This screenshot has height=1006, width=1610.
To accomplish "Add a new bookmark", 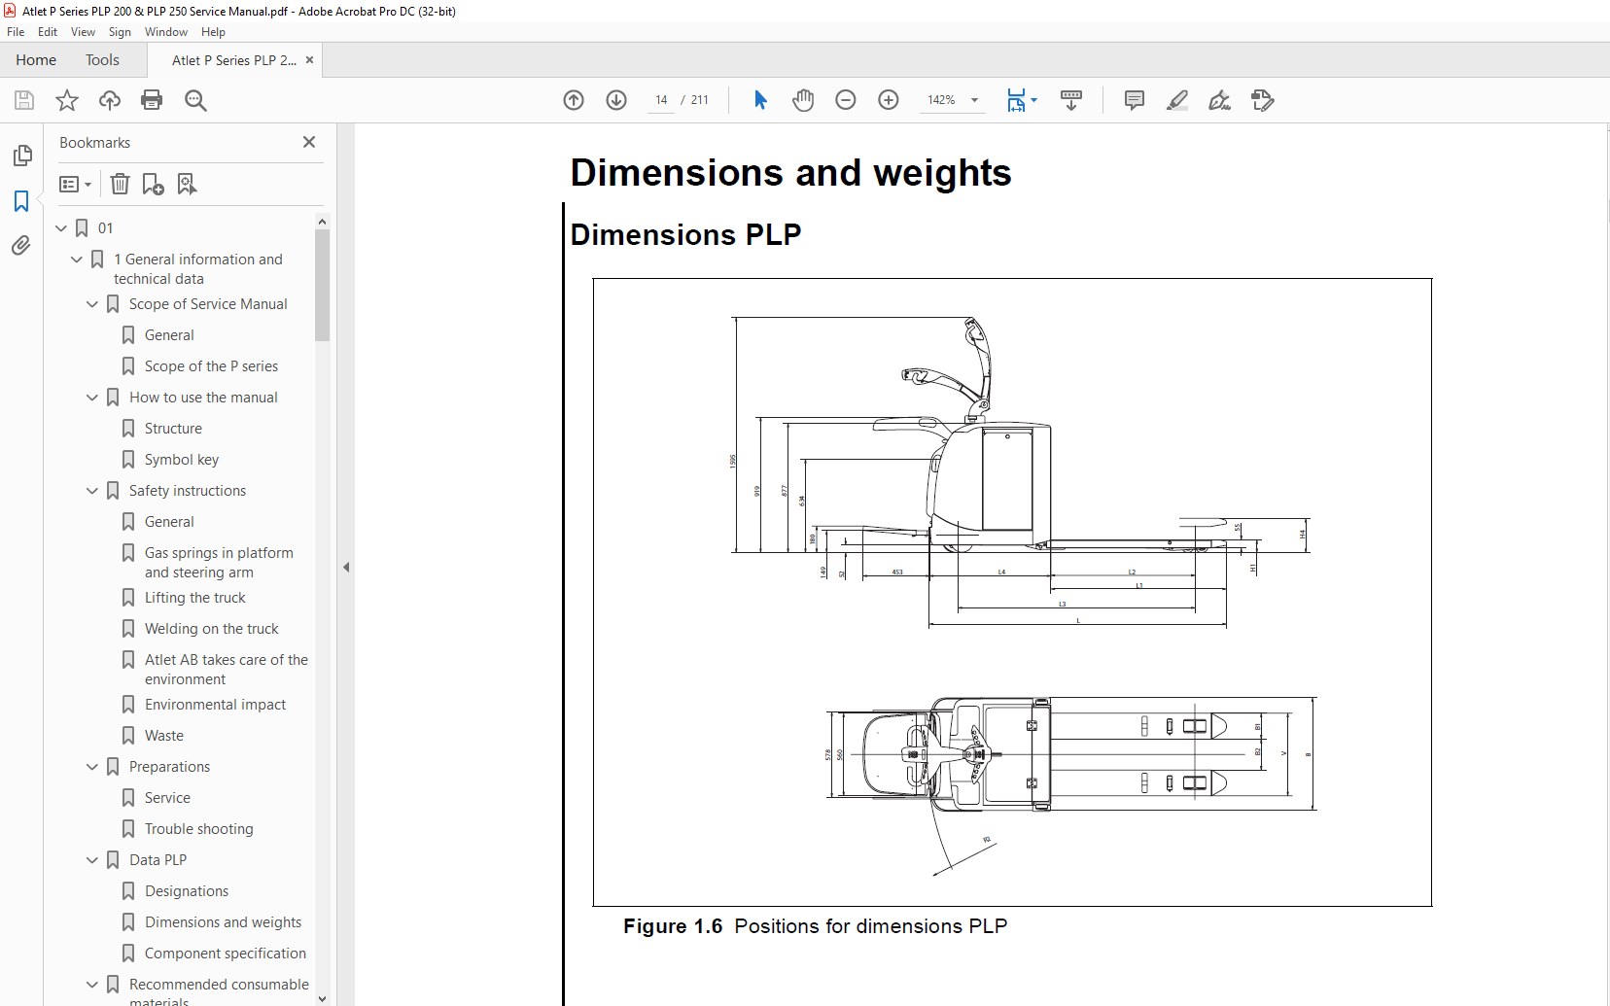I will 153,184.
